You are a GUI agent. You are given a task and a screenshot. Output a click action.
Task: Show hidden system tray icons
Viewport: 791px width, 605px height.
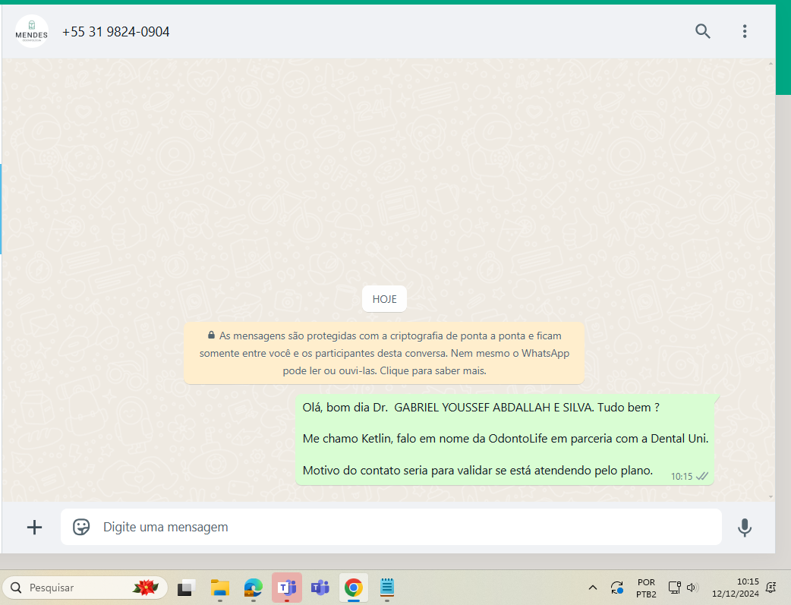coord(593,588)
